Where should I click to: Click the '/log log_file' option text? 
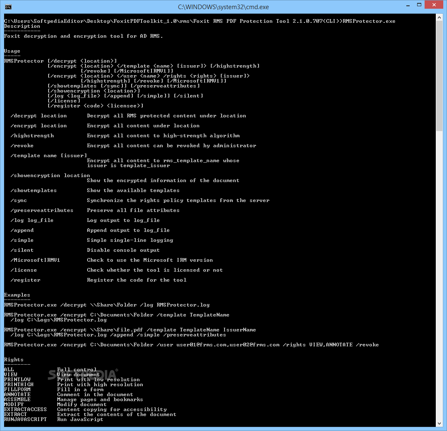(x=32, y=220)
